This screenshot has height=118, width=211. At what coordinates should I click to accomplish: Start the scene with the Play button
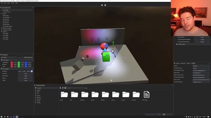102,5
